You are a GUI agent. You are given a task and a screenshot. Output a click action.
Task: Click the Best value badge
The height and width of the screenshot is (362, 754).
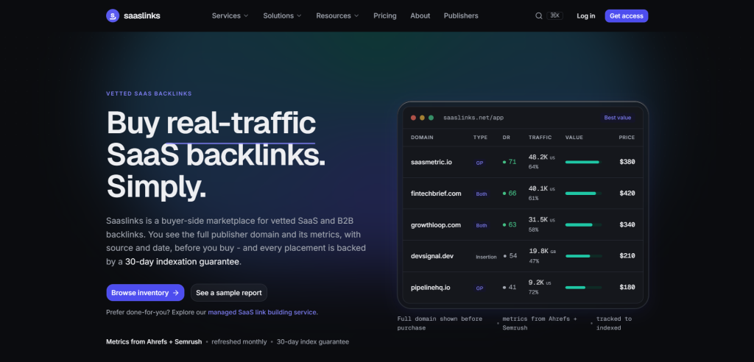tap(618, 118)
